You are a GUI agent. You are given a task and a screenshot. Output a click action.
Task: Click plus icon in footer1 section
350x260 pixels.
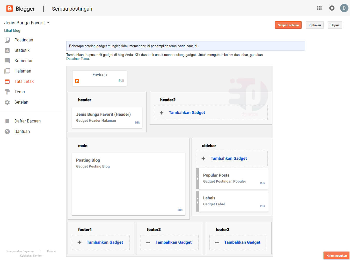(x=79, y=242)
